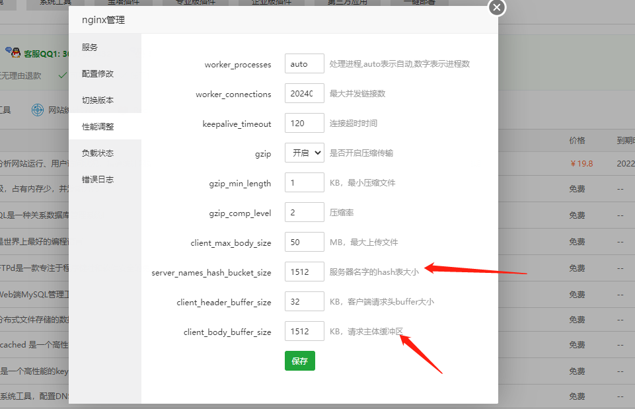Click the gzip_min_length label
The height and width of the screenshot is (409, 635).
(x=240, y=184)
